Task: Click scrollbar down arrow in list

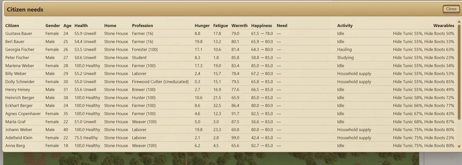Action: tap(459, 146)
